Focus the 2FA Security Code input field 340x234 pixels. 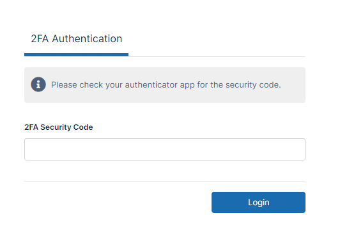pos(165,149)
